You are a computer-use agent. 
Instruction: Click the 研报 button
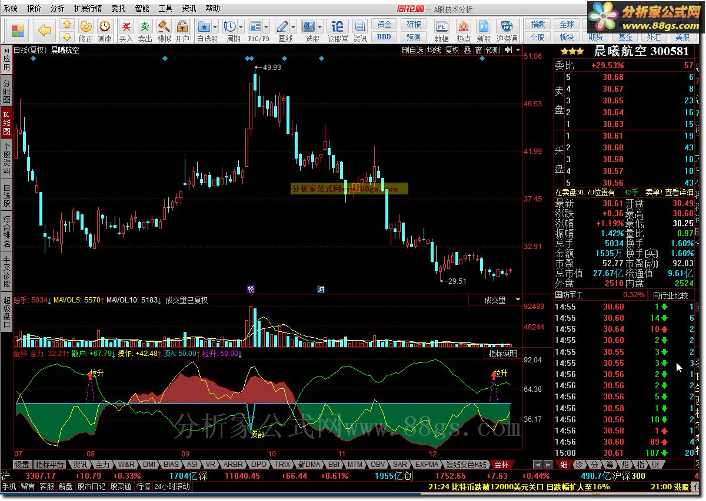click(414, 24)
